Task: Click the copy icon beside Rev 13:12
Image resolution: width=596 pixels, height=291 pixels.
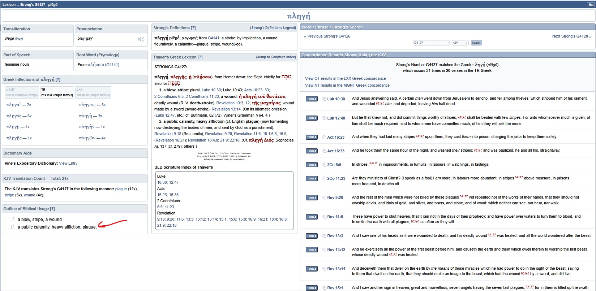Action: 324,249
